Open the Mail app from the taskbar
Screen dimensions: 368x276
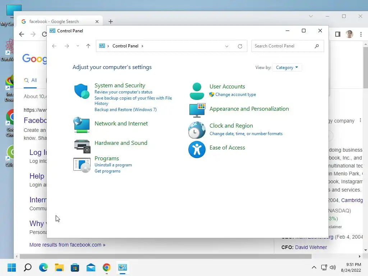pos(91,267)
